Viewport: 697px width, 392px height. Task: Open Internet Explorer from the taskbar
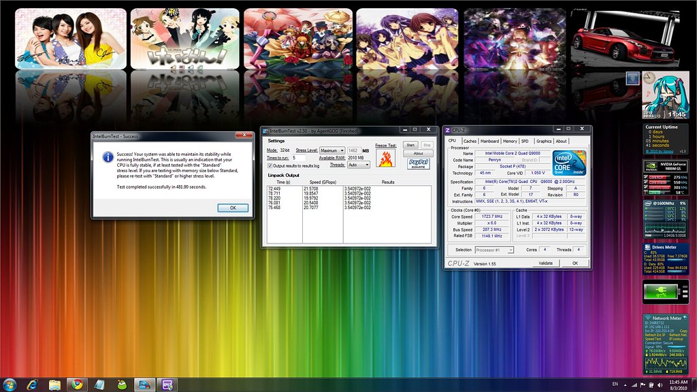pyautogui.click(x=32, y=385)
